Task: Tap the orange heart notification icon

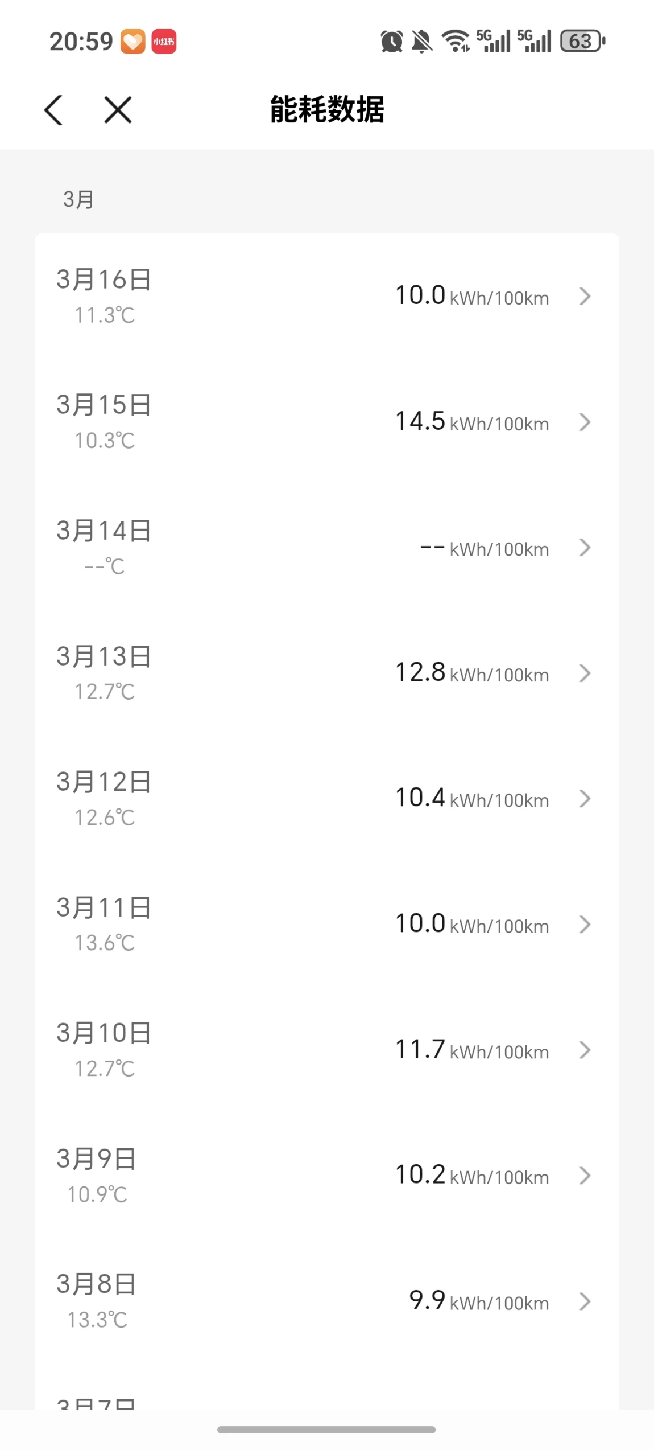Action: [x=133, y=42]
